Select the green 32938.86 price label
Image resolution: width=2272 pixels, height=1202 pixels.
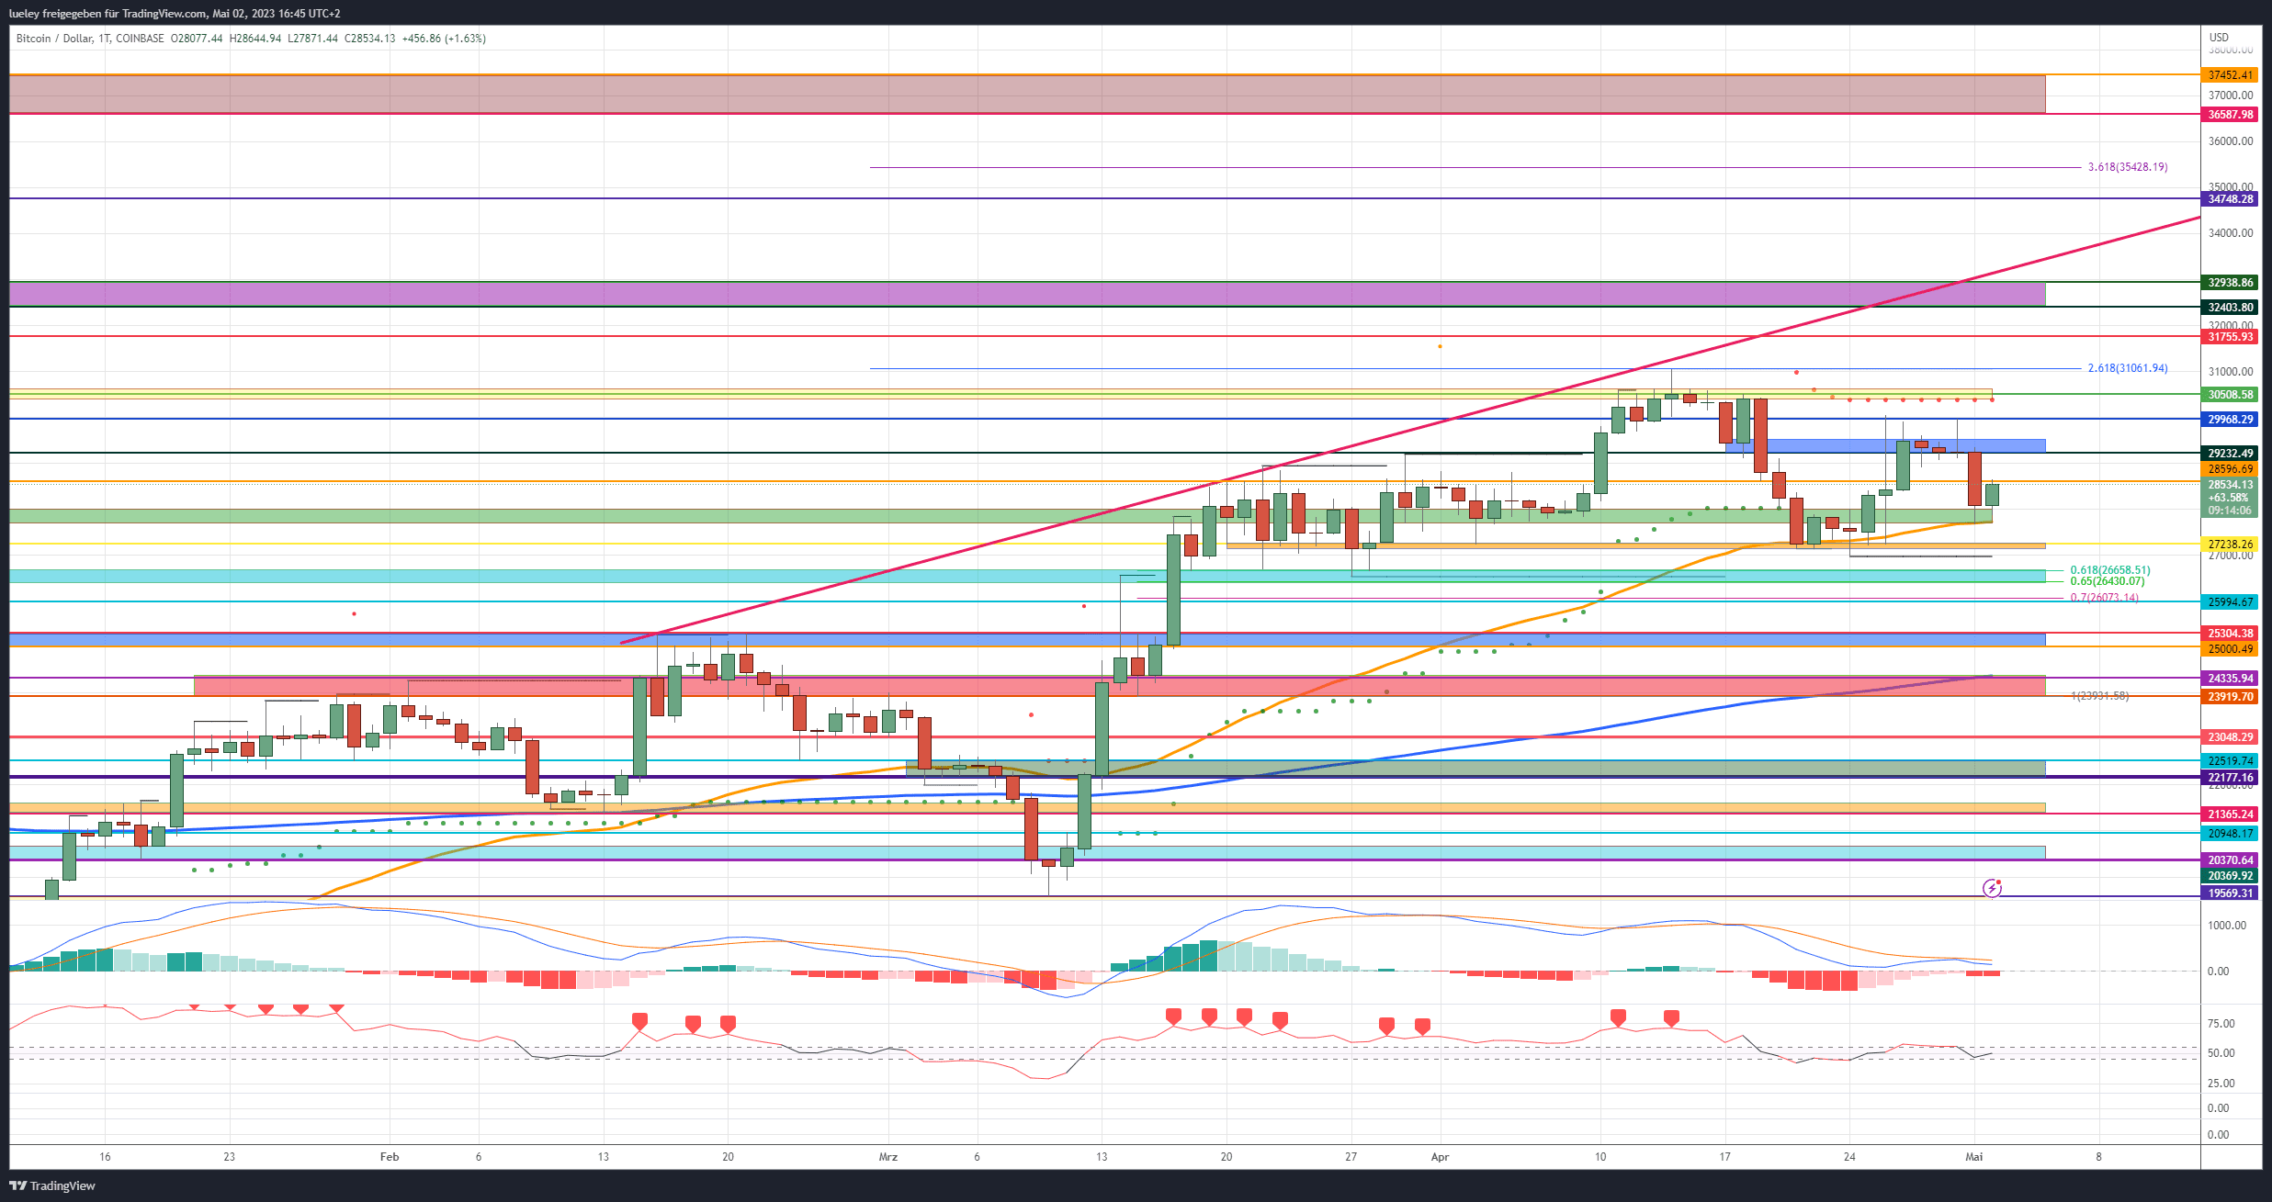point(2230,283)
